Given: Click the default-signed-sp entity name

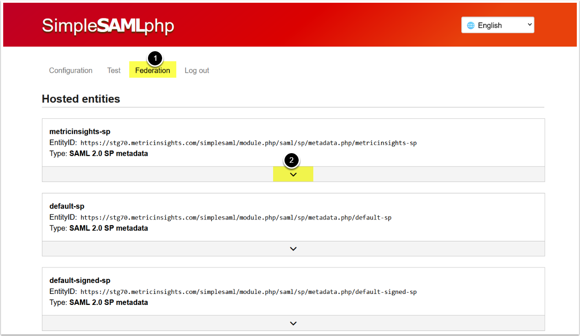Looking at the screenshot, I should pos(80,281).
